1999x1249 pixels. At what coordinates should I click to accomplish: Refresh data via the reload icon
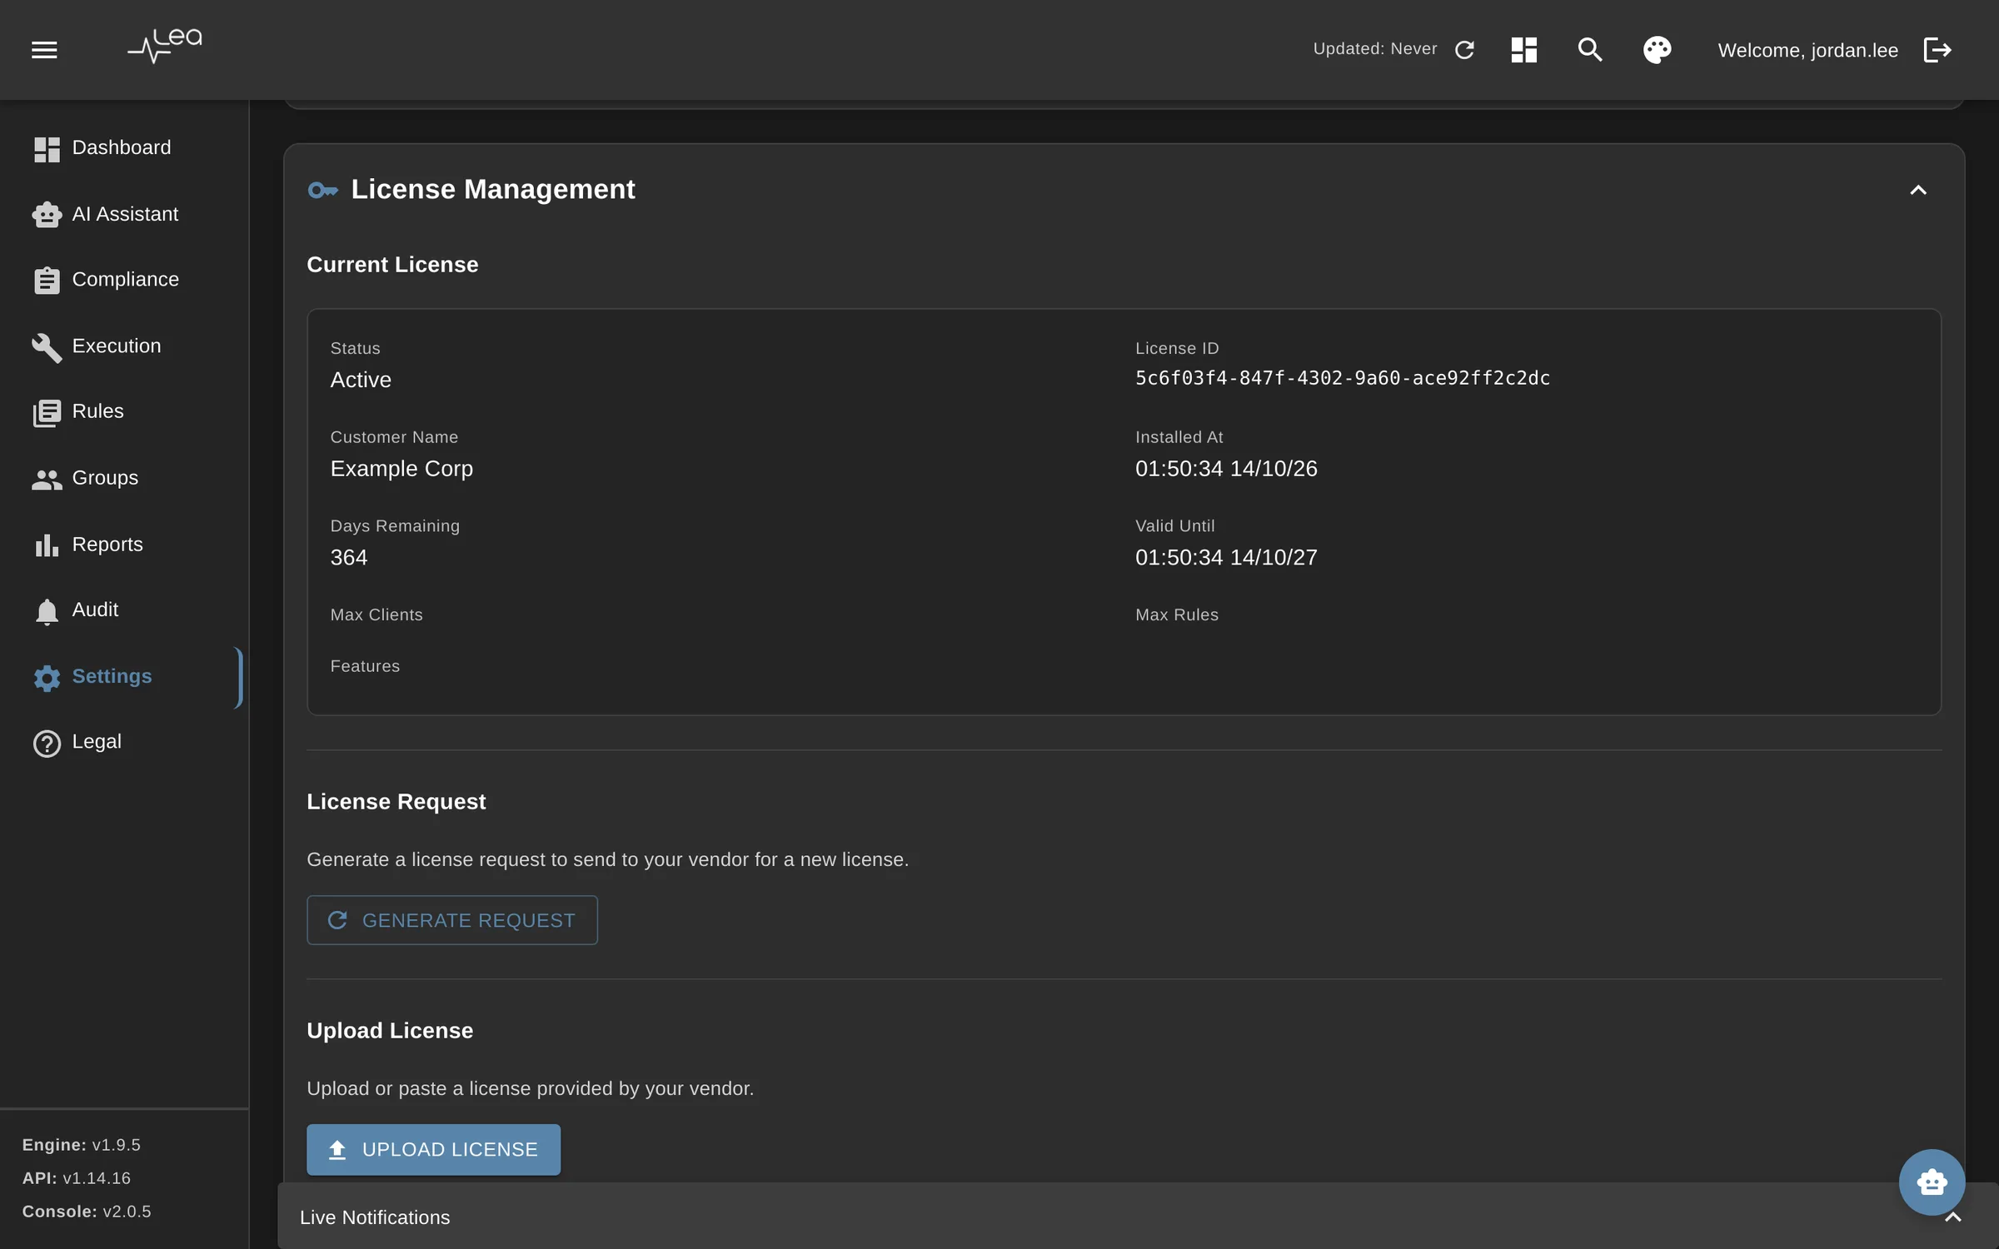point(1464,50)
